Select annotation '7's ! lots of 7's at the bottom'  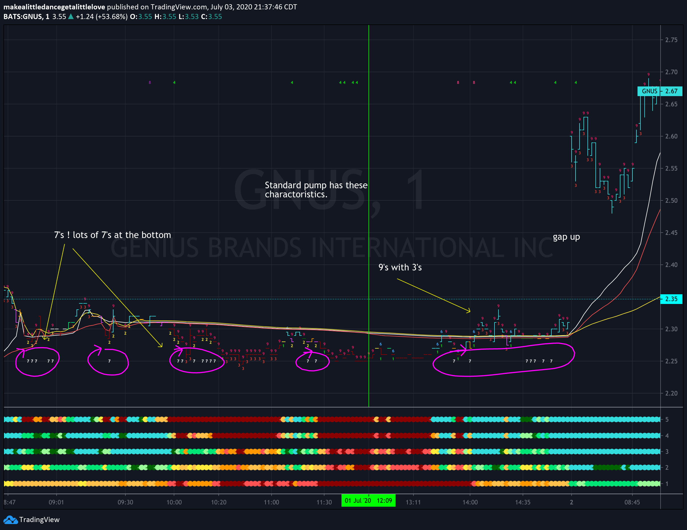pos(113,235)
